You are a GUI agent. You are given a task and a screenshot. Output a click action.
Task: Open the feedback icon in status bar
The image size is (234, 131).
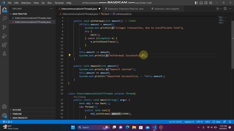[x=224, y=122]
